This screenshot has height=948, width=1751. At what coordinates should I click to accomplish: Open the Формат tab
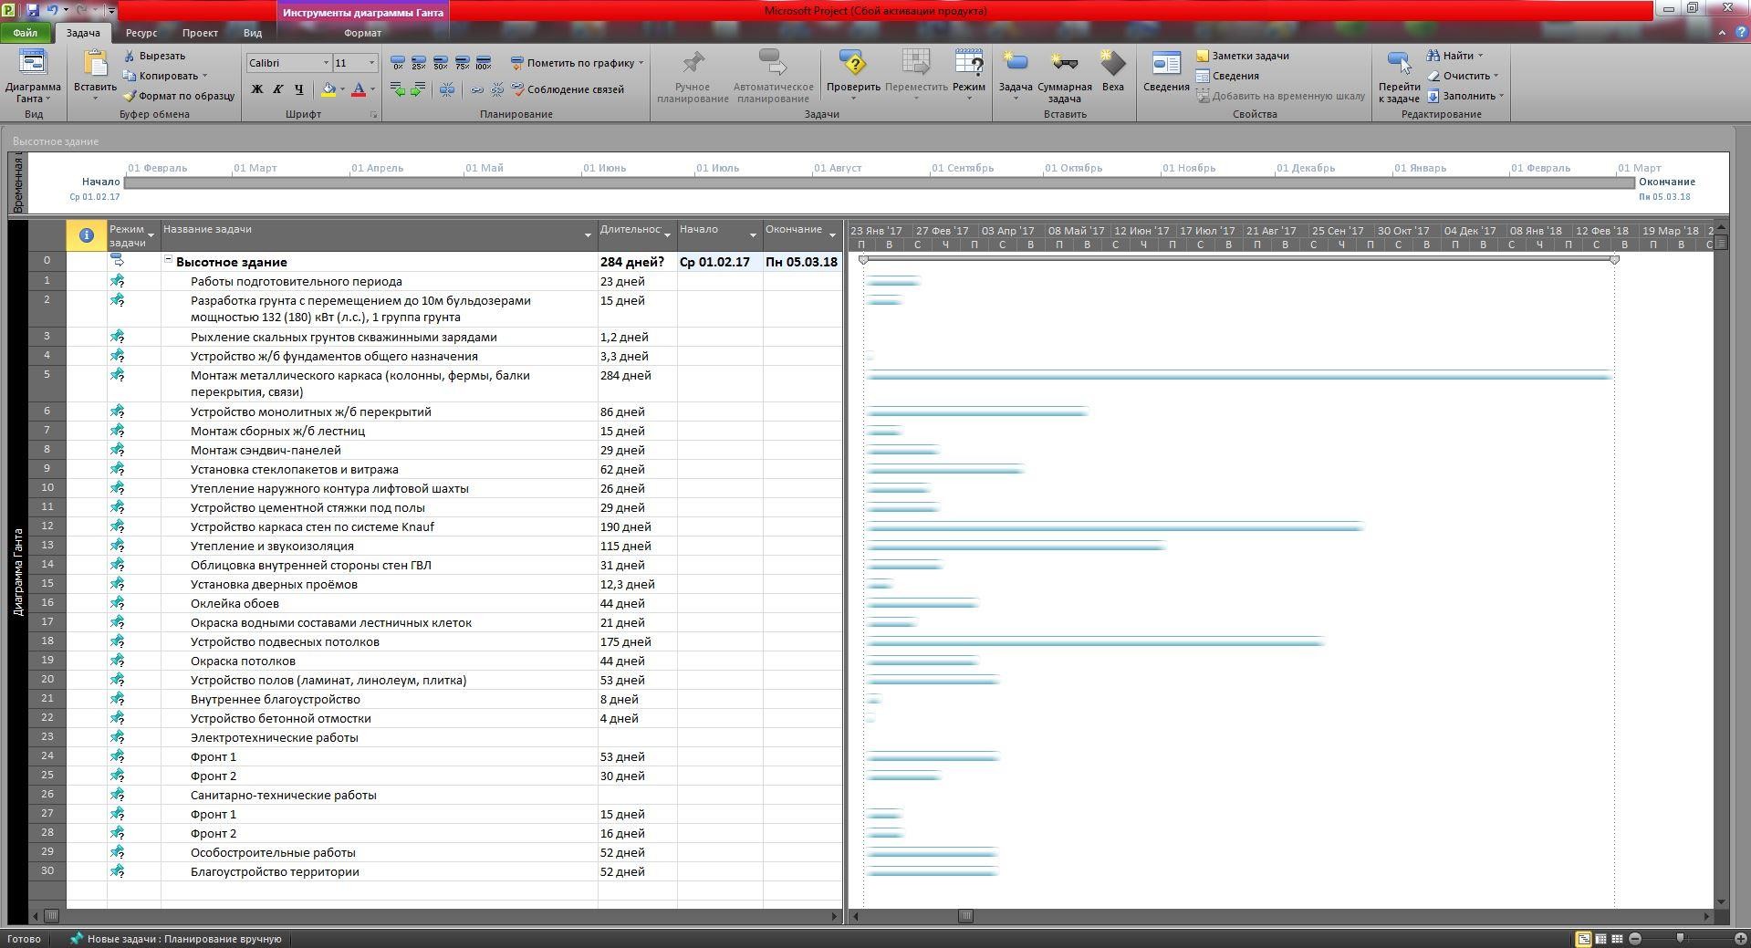coord(363,33)
